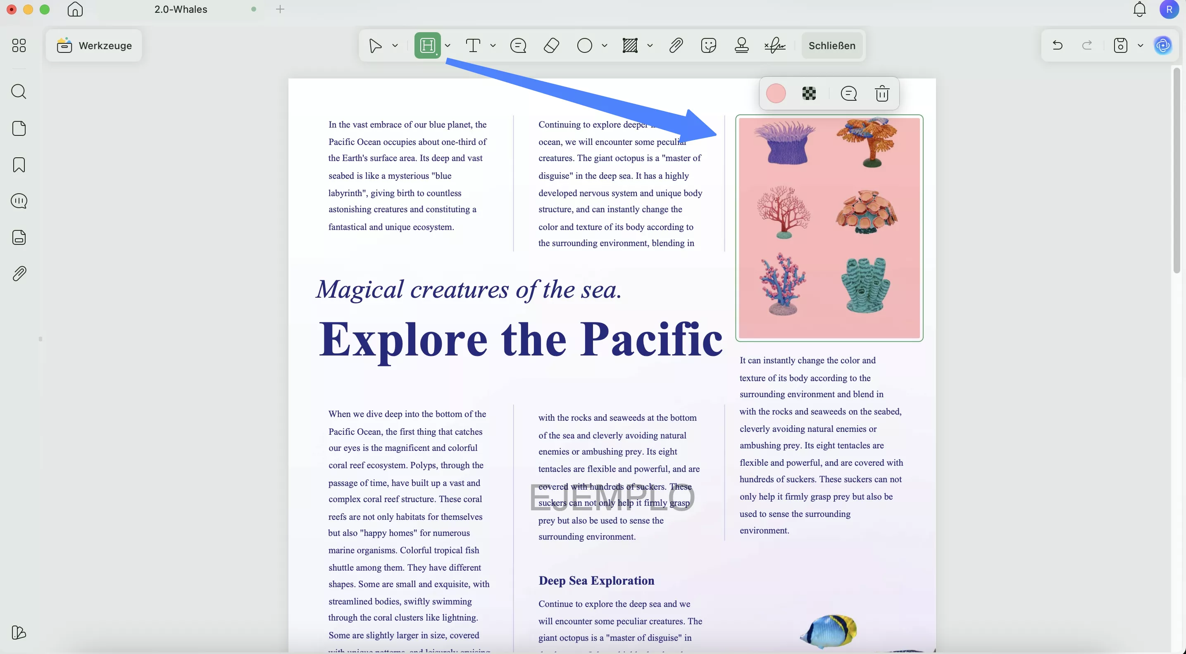
Task: Select the Text tool
Action: [x=474, y=45]
